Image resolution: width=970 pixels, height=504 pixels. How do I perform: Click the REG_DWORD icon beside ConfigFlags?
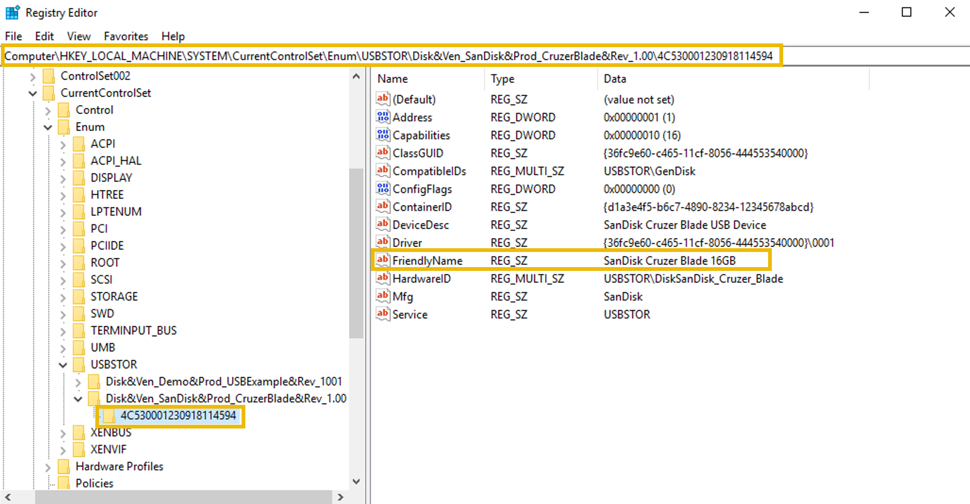pyautogui.click(x=383, y=189)
